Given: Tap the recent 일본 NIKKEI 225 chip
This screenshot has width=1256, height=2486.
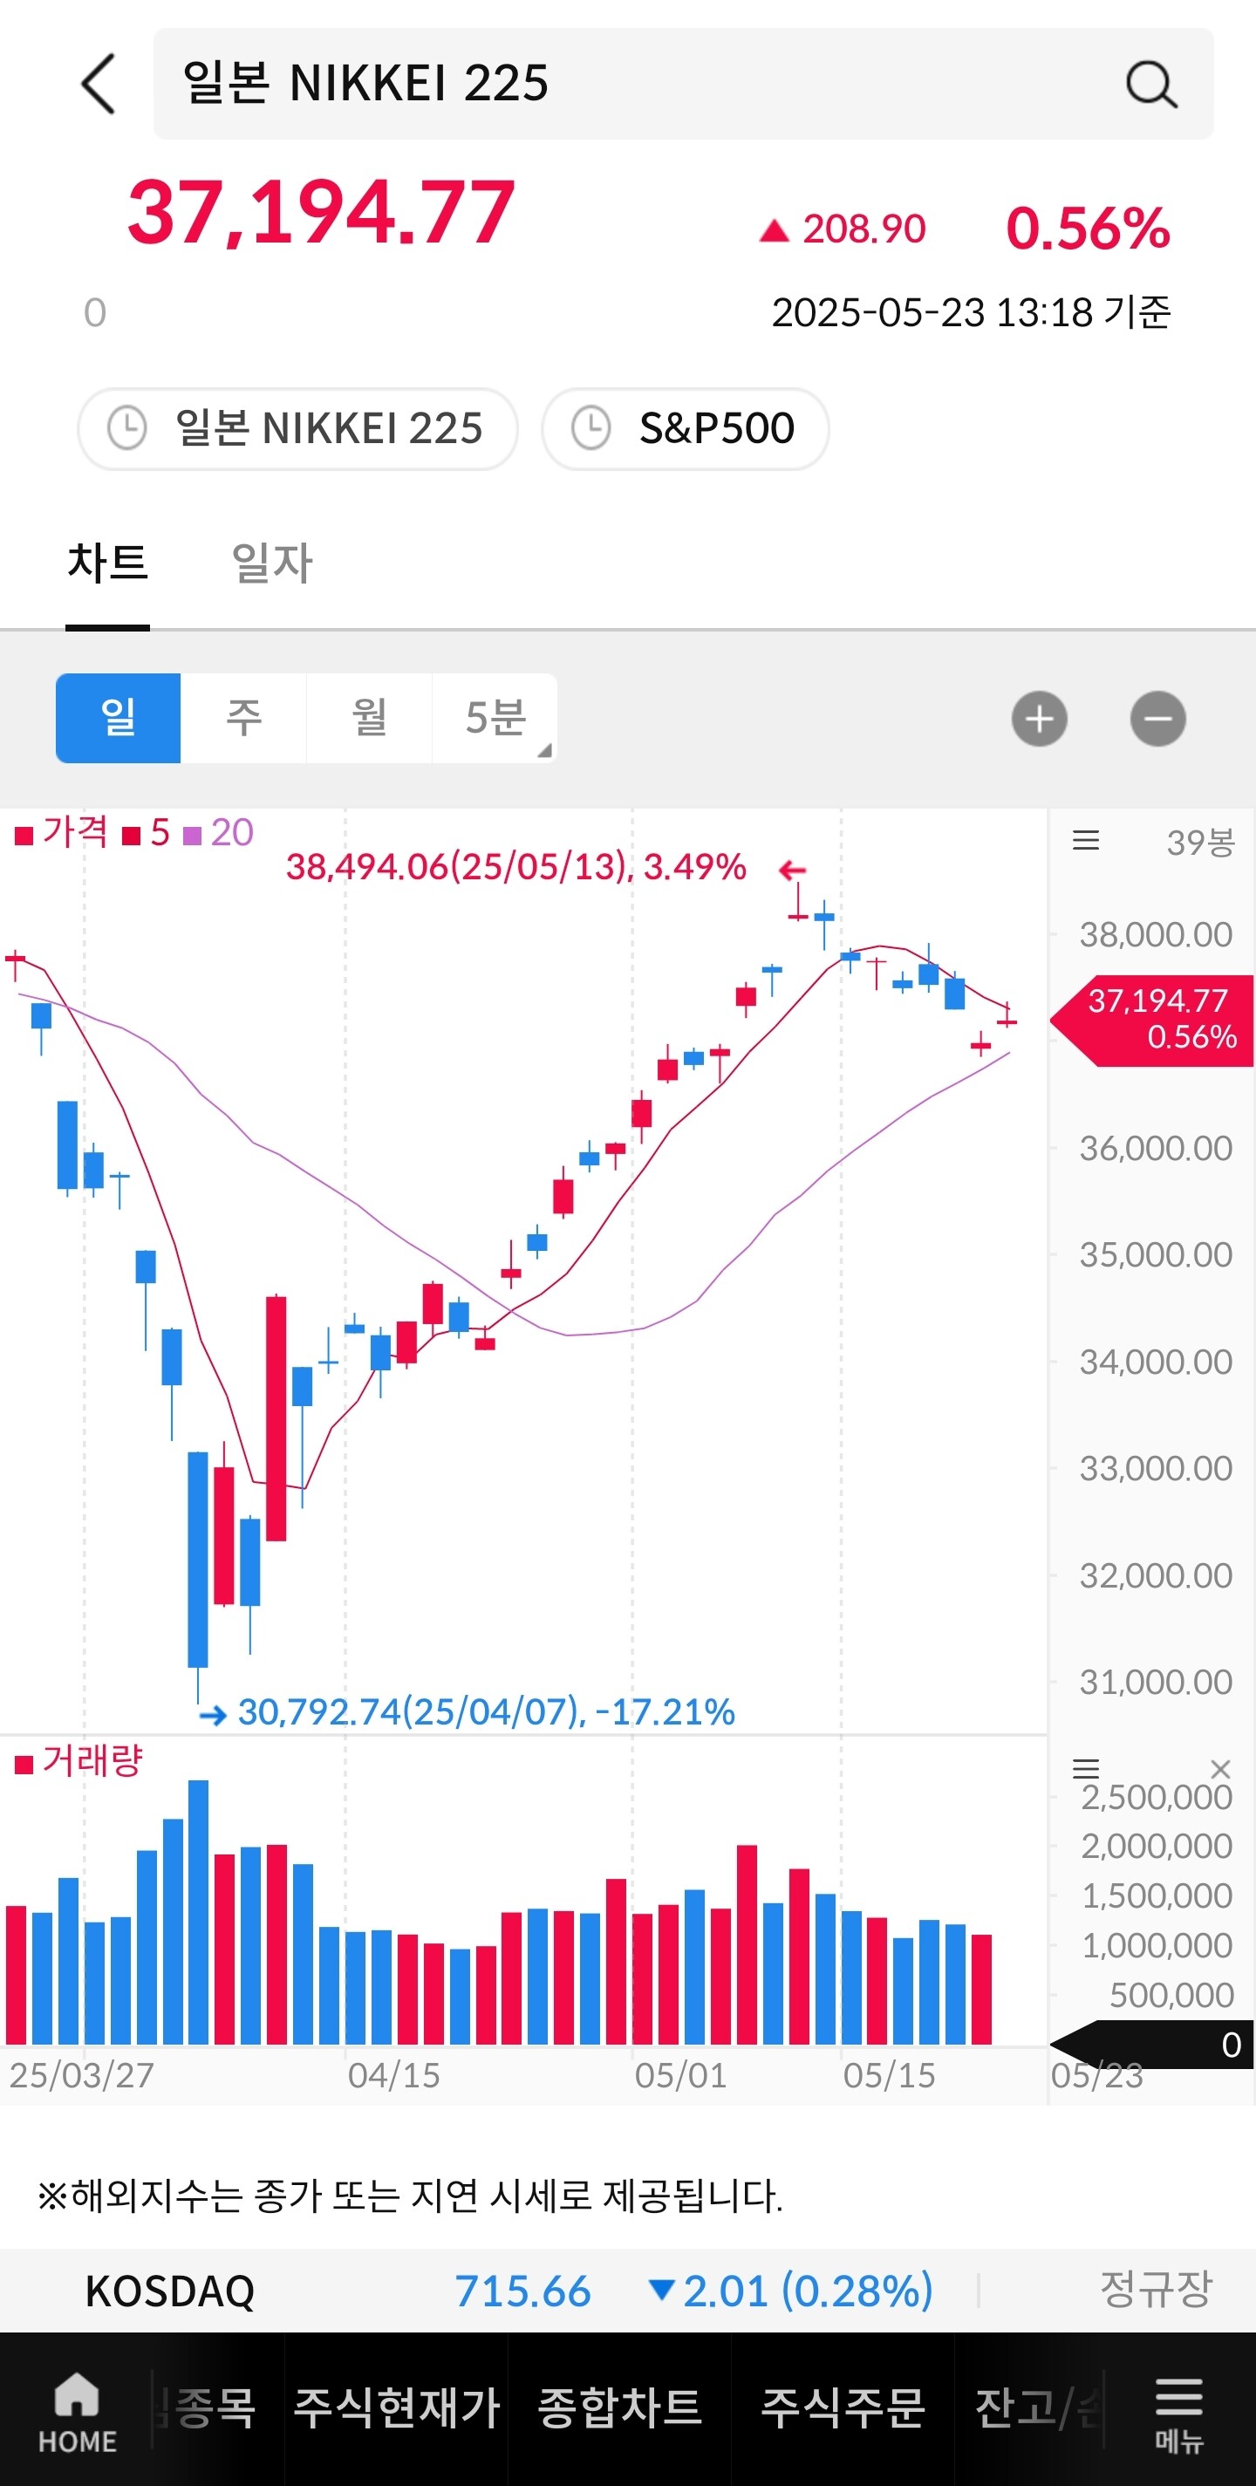Looking at the screenshot, I should pyautogui.click(x=297, y=428).
